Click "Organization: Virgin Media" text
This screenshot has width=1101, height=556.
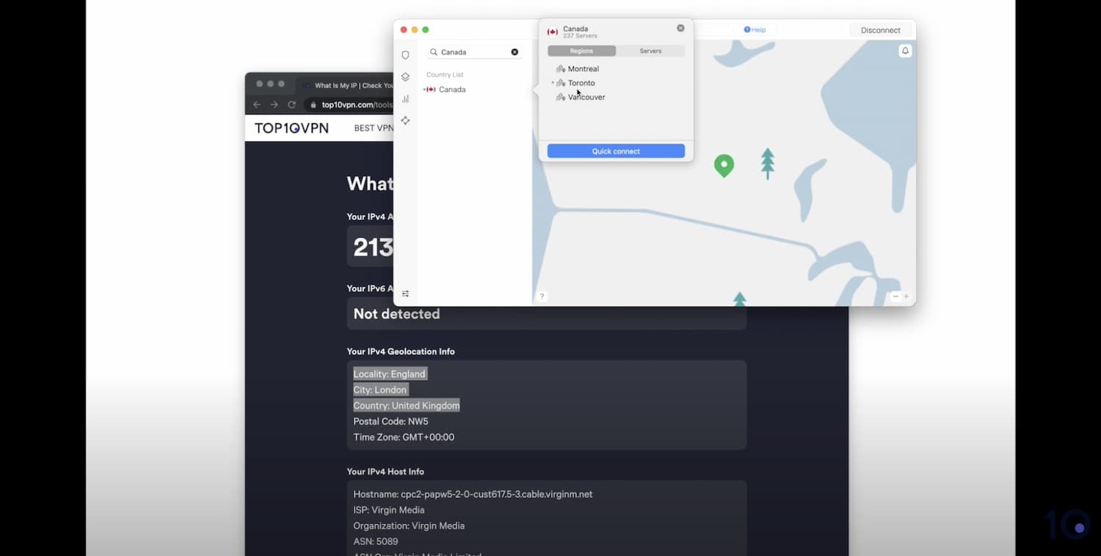[409, 526]
